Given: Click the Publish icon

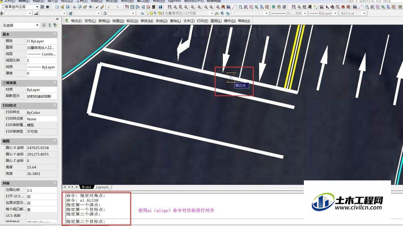Looking at the screenshot, I should click(x=85, y=7).
